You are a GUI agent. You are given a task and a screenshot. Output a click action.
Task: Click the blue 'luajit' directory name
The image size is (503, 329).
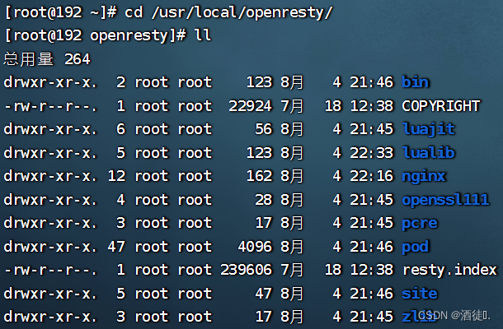(429, 130)
